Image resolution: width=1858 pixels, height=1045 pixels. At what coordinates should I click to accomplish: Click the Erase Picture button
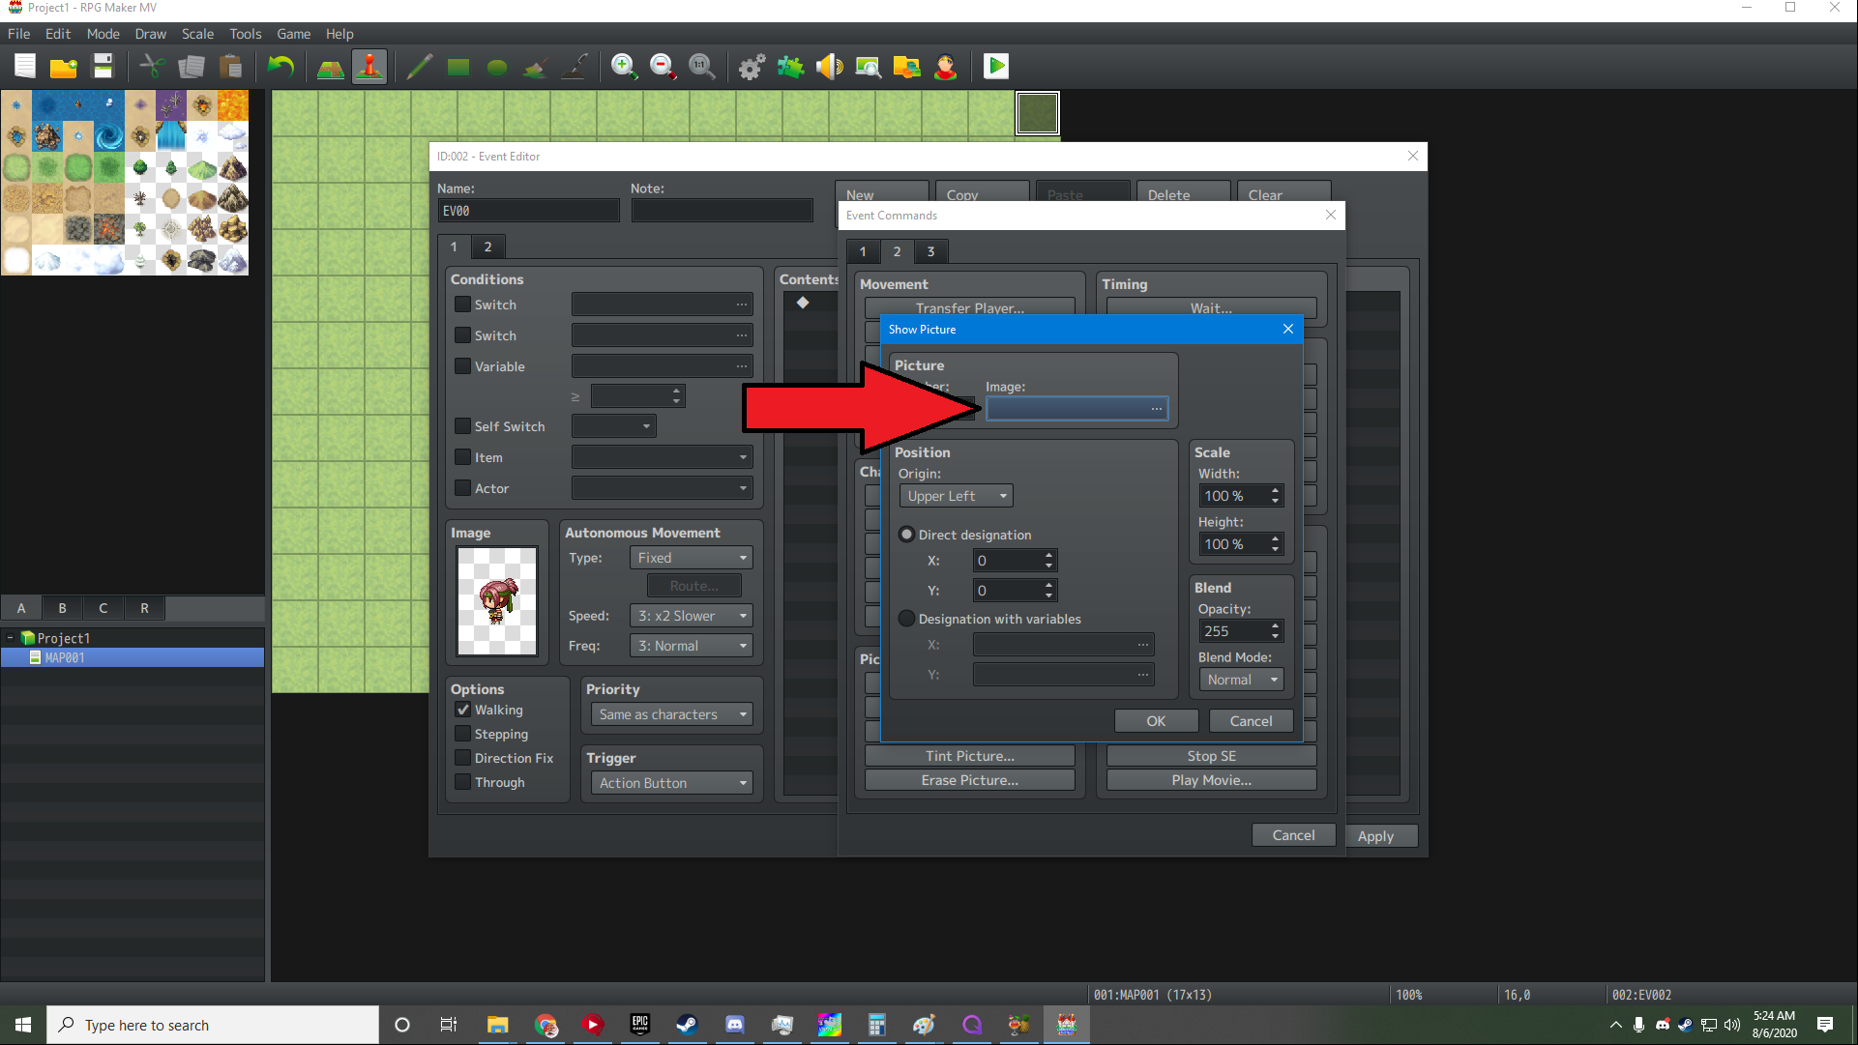[x=969, y=780]
